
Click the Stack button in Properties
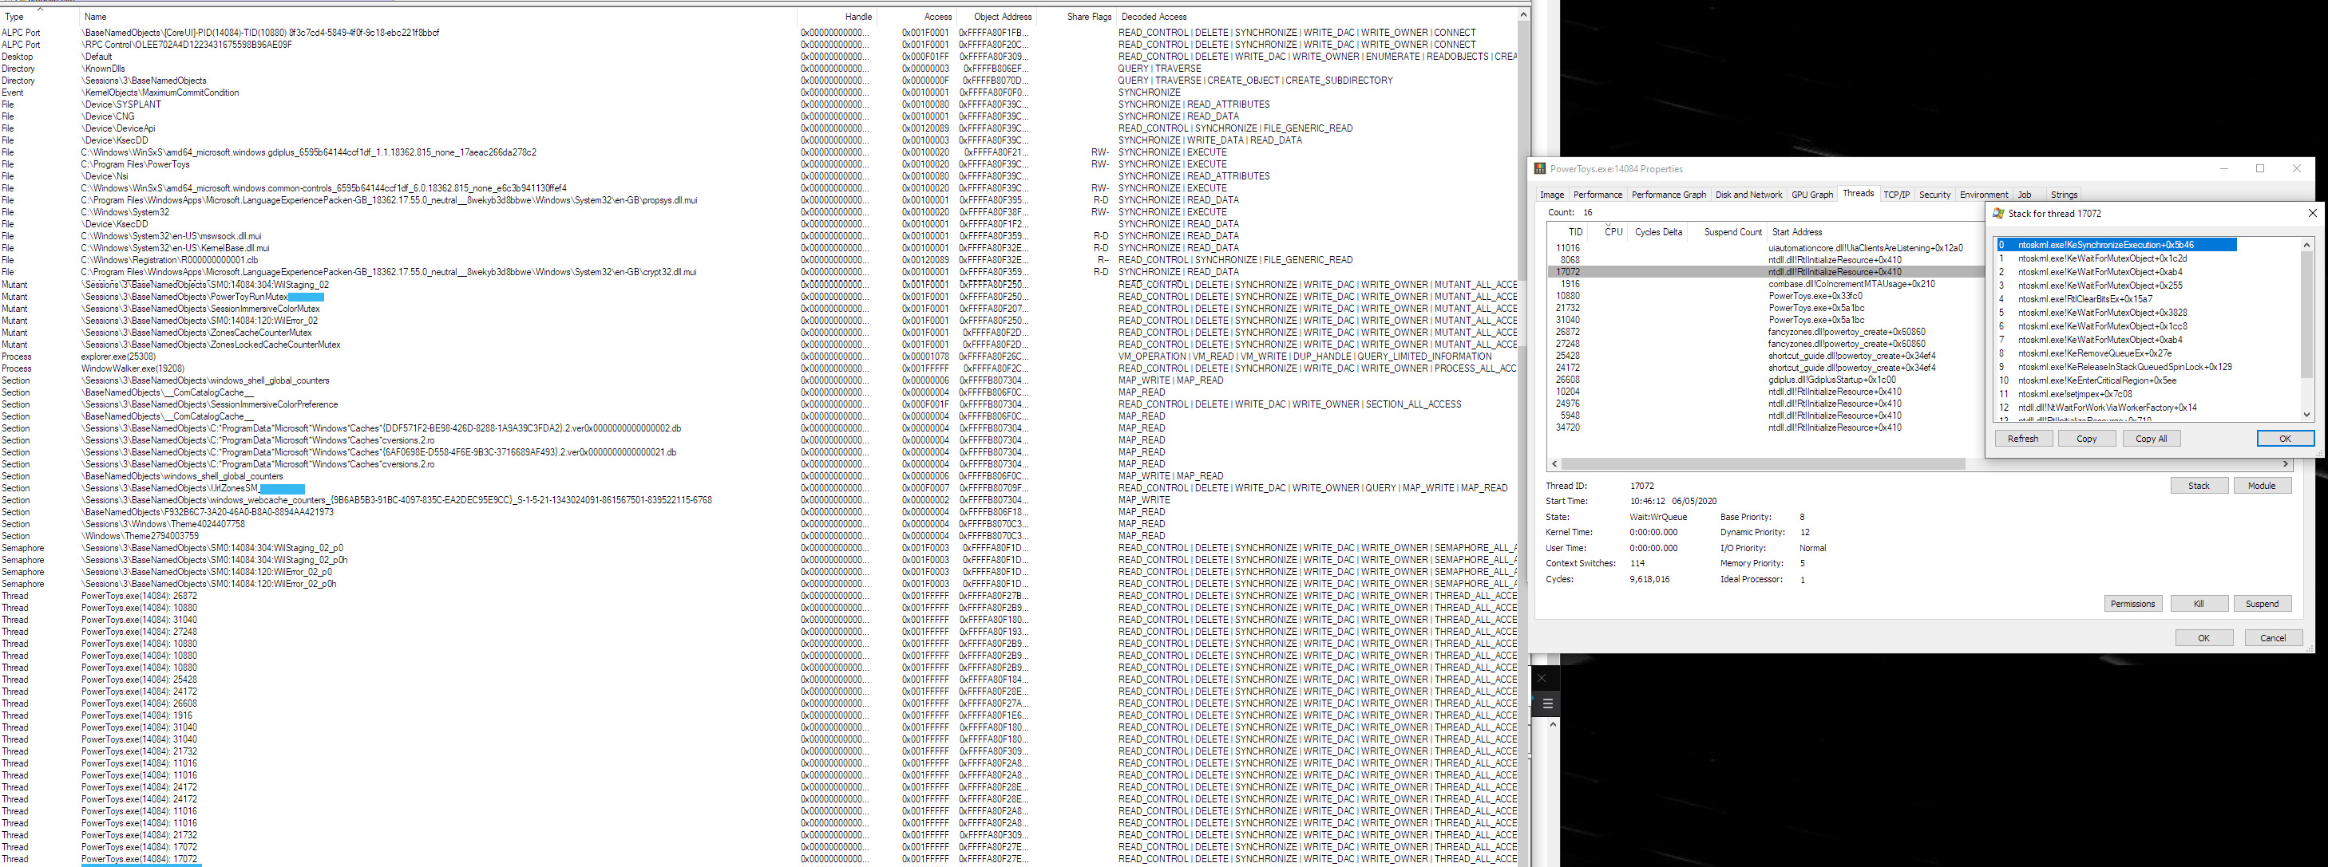[x=2199, y=485]
